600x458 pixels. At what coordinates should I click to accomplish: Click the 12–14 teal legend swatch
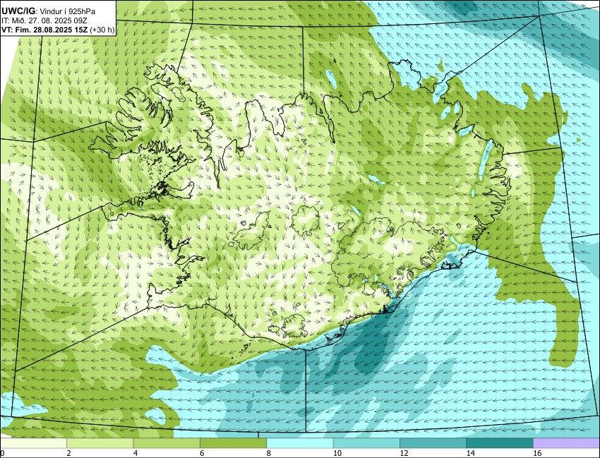click(433, 443)
